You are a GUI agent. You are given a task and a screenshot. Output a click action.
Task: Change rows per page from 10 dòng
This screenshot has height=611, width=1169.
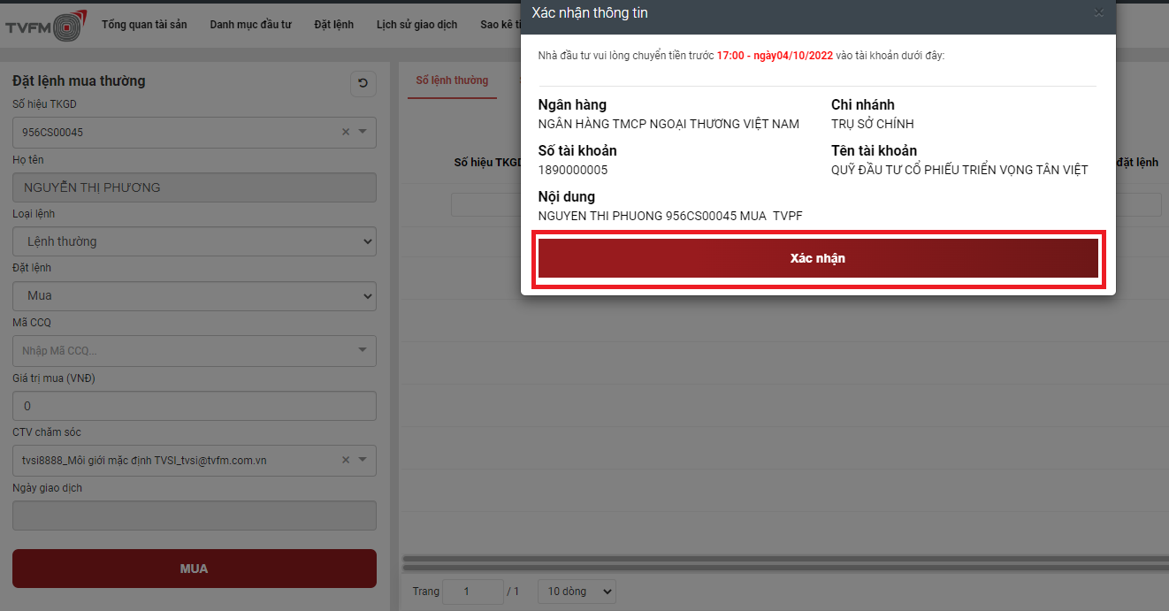tap(577, 592)
